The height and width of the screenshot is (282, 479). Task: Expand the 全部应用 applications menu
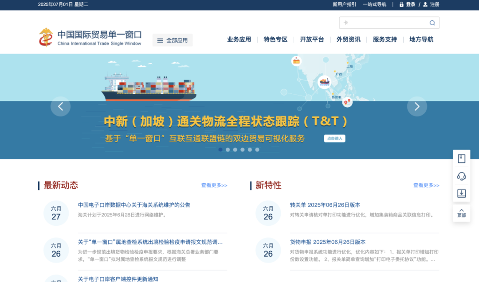pyautogui.click(x=173, y=40)
